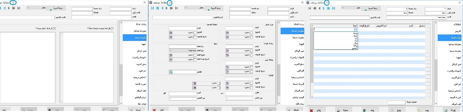463x112 pixels.
Task: Click the preview (معاينة) printer icon in family data window
Action: (338, 111)
